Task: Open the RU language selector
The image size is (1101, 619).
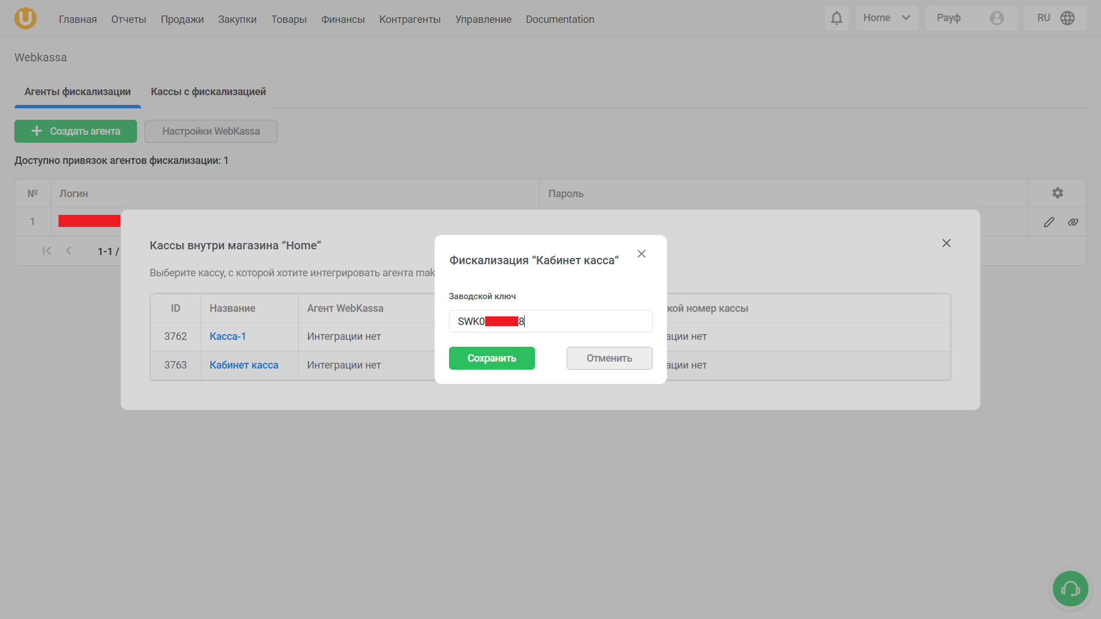Action: [1044, 18]
